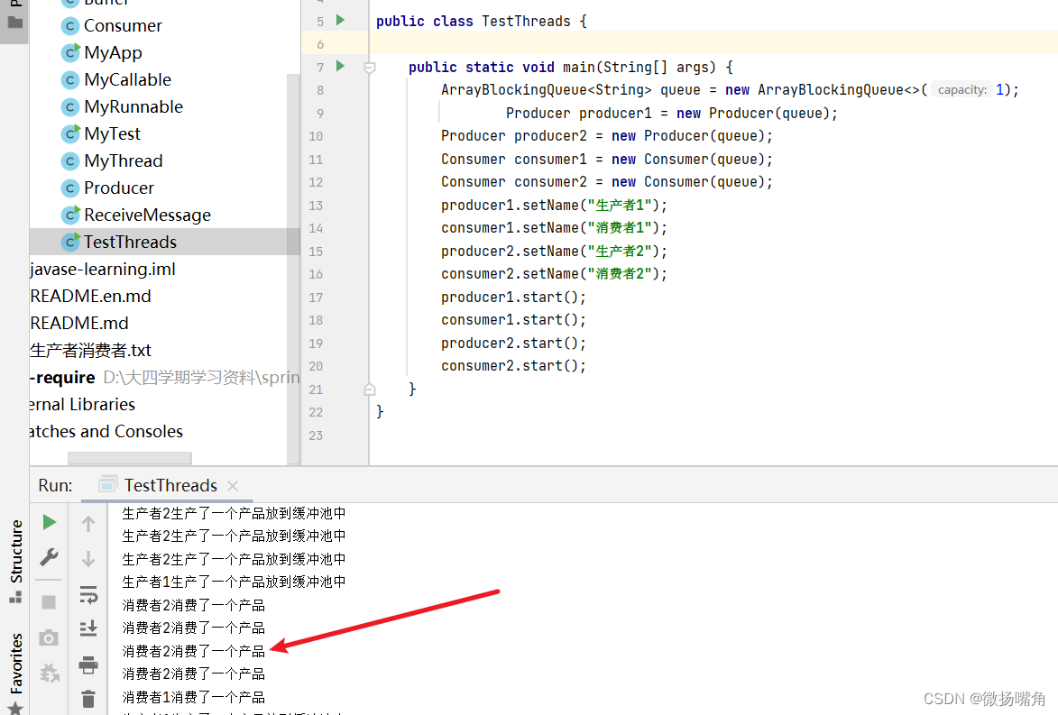Click console line 消费者1消费了一个产品

pyautogui.click(x=194, y=697)
